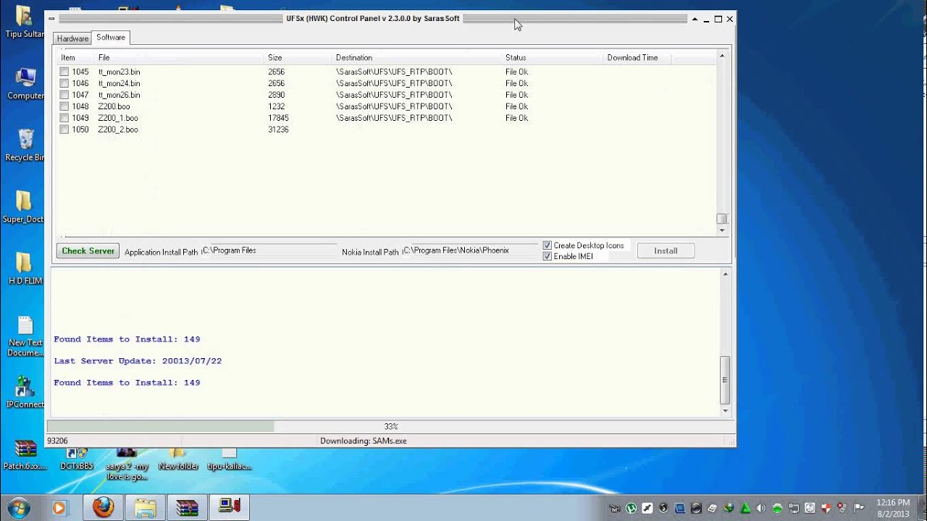The image size is (927, 521).
Task: Click the file list scrollbar thumb
Action: pos(722,219)
